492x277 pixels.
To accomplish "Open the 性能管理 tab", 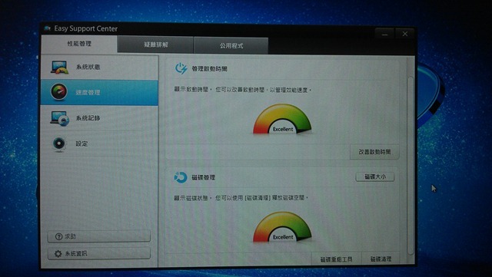I will 79,44.
